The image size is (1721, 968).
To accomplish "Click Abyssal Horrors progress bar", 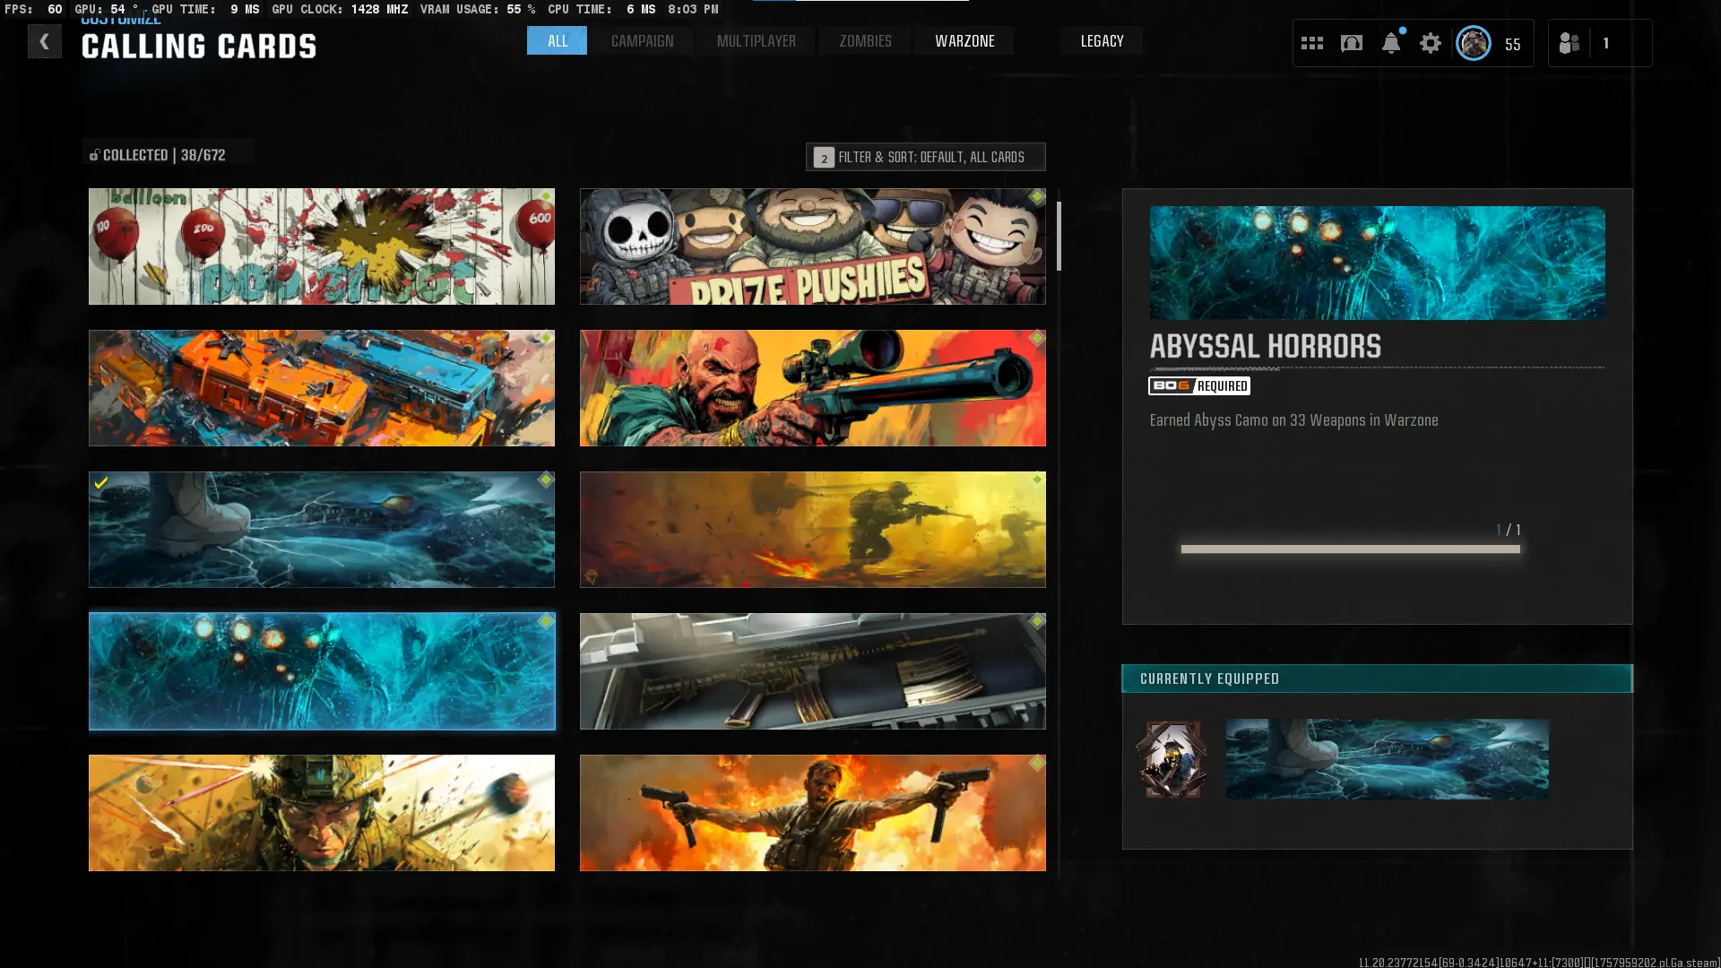I will click(1350, 549).
